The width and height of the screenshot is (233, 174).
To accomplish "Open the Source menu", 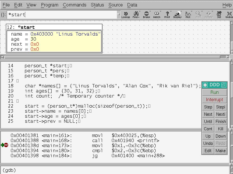I will 116,5.
